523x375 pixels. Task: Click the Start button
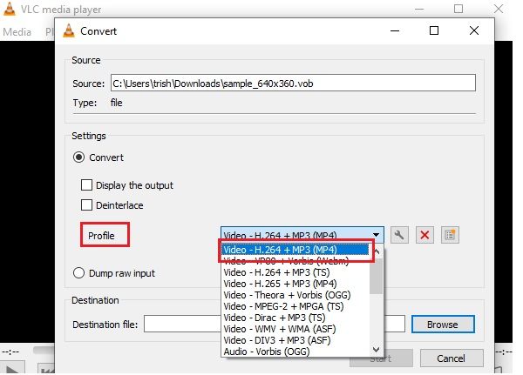click(381, 362)
